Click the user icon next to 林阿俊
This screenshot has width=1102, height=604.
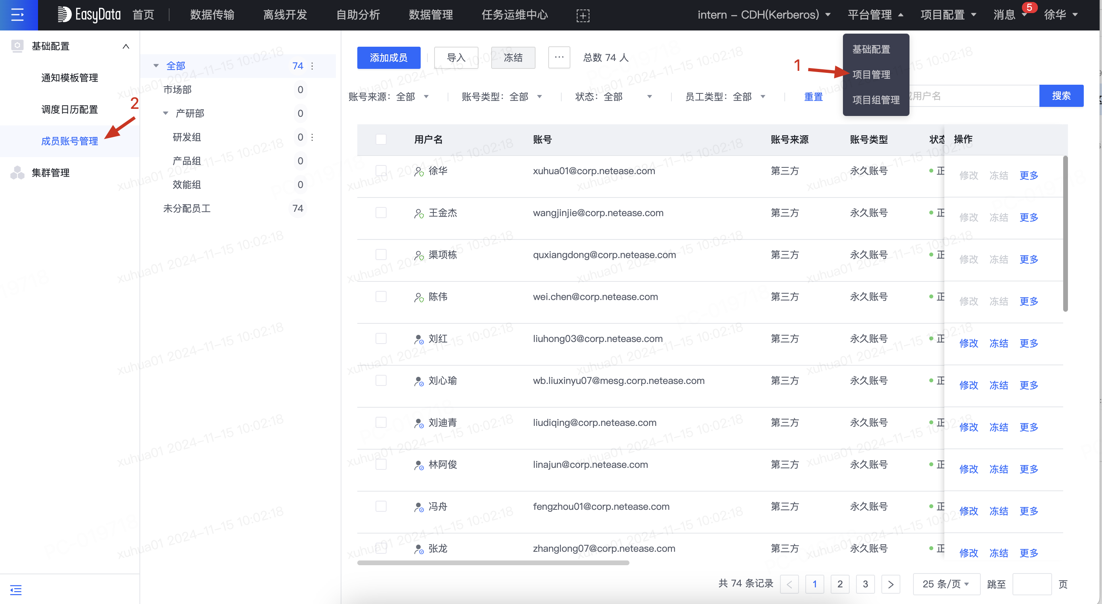pos(419,465)
